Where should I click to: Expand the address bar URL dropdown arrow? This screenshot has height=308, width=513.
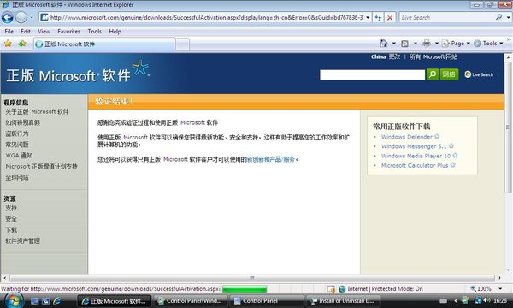(x=368, y=17)
